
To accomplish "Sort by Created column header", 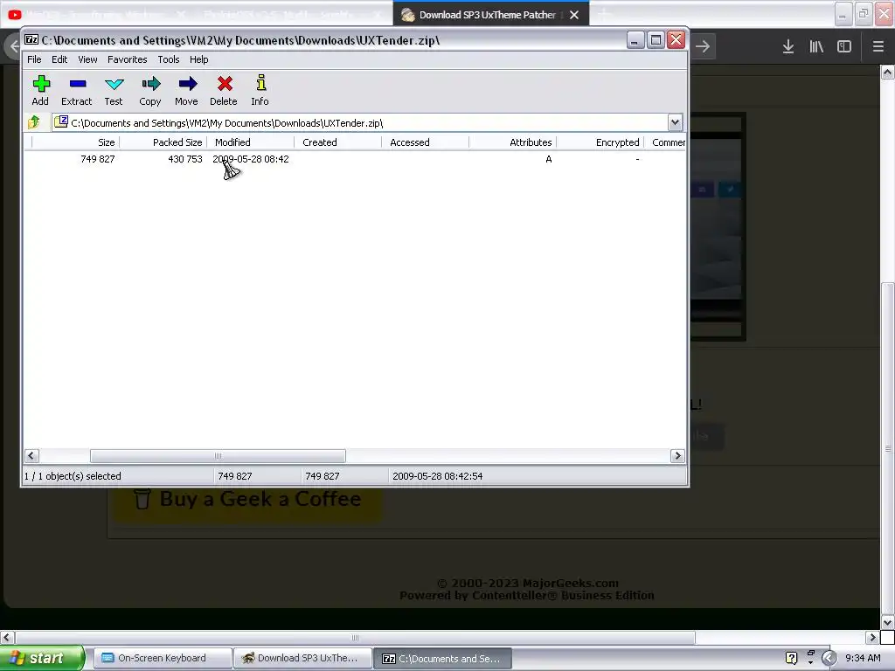I will pyautogui.click(x=338, y=142).
